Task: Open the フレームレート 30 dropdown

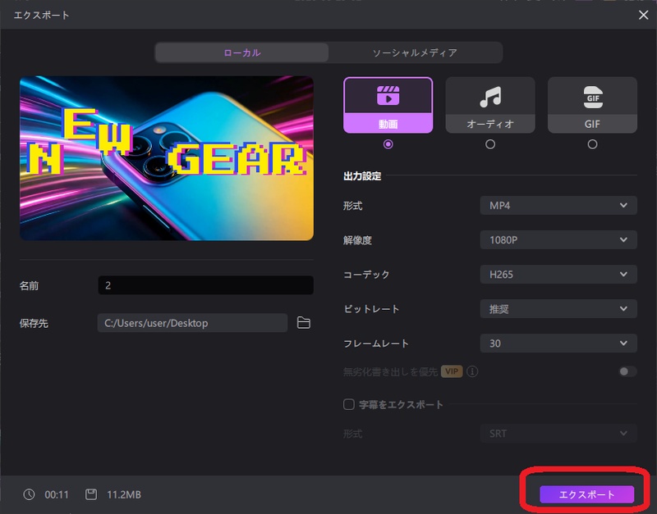Action: pyautogui.click(x=558, y=343)
